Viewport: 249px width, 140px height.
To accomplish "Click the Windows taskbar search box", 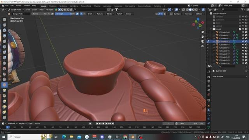I will point(30,137).
